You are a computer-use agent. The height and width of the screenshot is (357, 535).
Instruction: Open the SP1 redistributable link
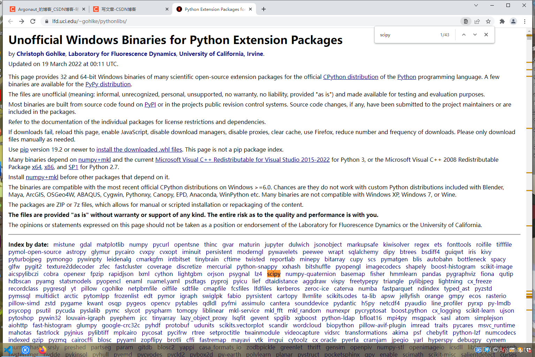73,167
